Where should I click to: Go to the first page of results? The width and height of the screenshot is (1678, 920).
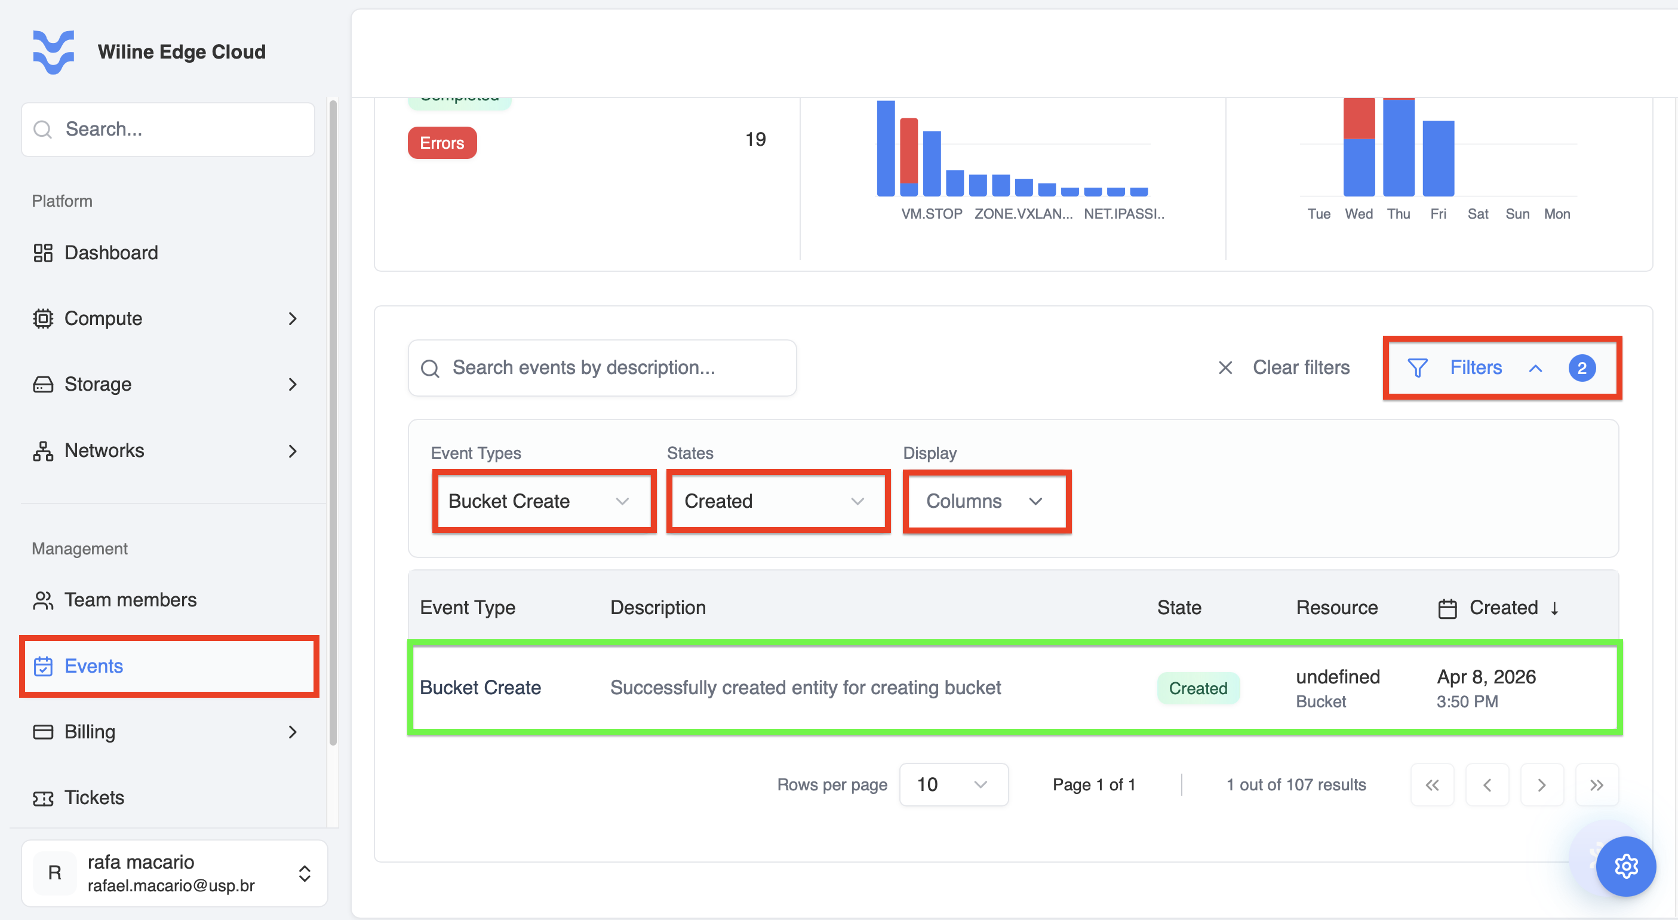click(x=1432, y=784)
